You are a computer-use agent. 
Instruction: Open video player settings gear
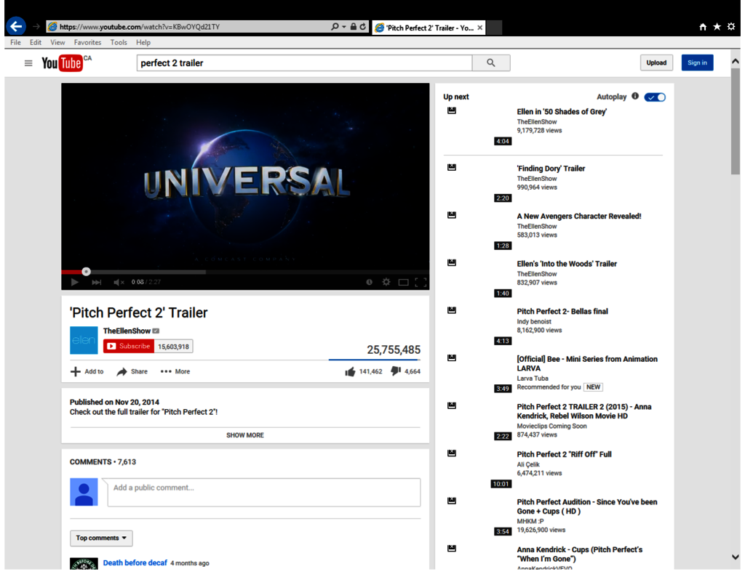(x=386, y=282)
